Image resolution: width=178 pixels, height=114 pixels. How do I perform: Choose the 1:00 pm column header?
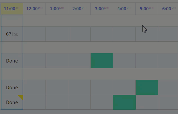point(57,9)
